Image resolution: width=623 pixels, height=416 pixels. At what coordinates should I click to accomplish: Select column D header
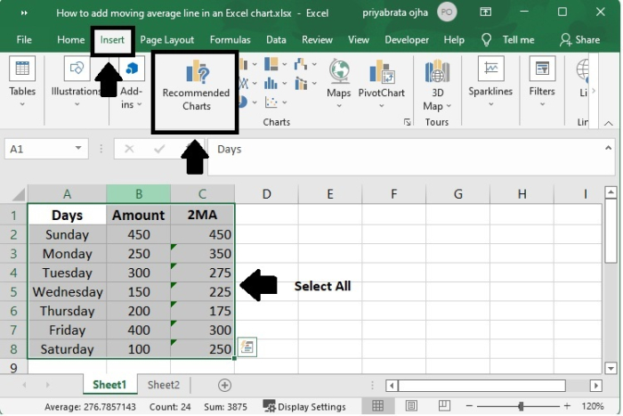[266, 194]
